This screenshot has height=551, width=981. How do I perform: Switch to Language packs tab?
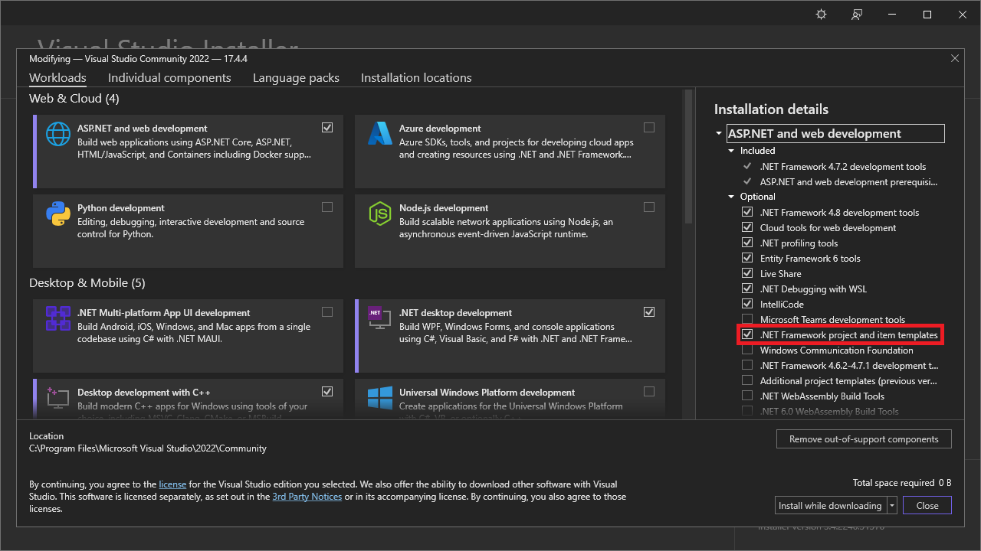point(296,78)
